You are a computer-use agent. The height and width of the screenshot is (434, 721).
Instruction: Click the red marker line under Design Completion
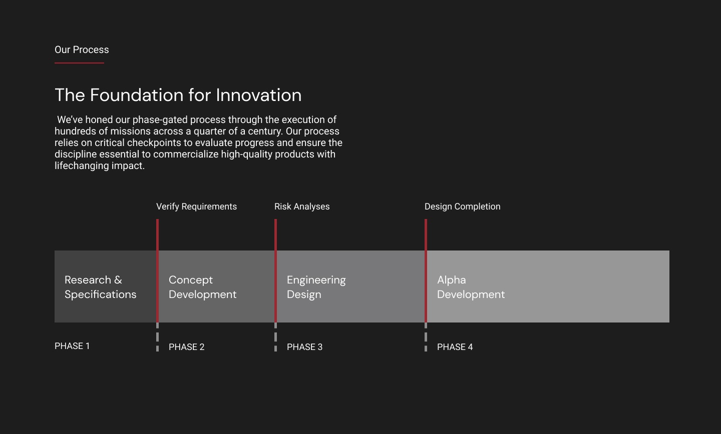(426, 270)
